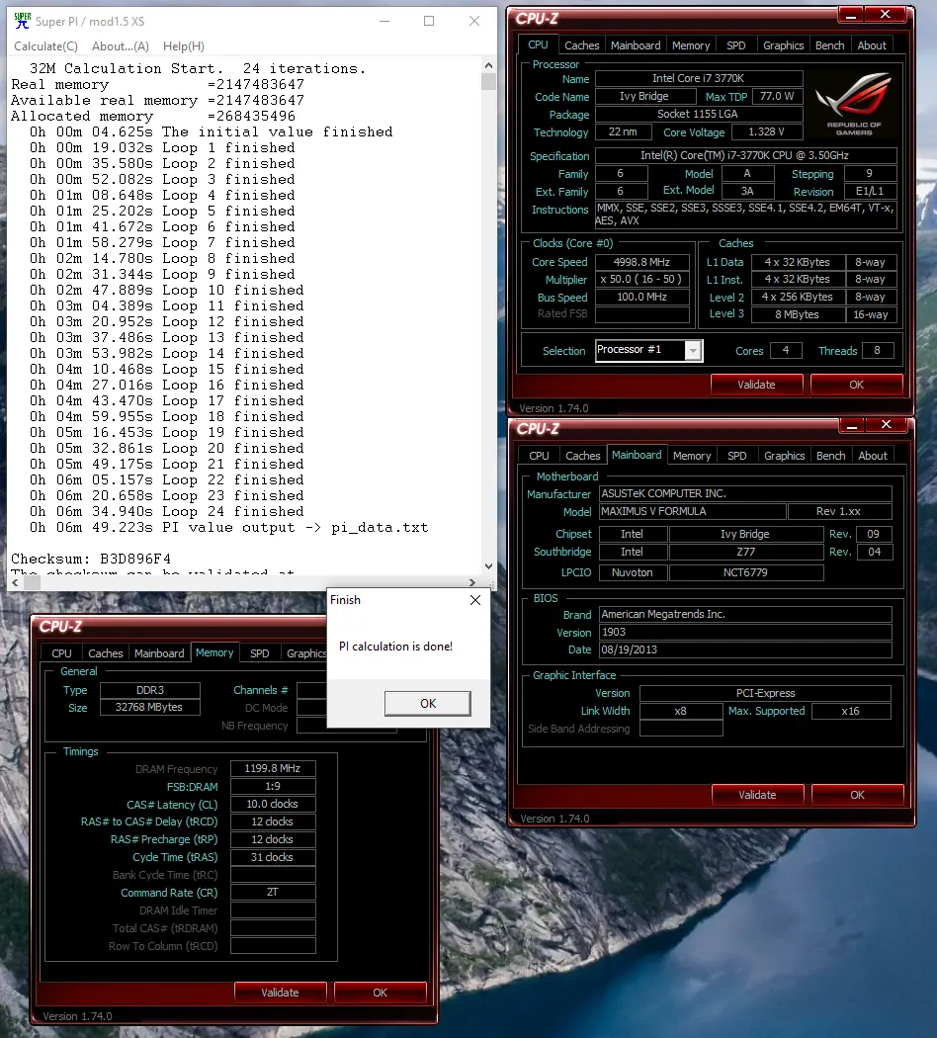Click the Max TDP 77.0 W value
The image size is (937, 1038).
coord(777,96)
